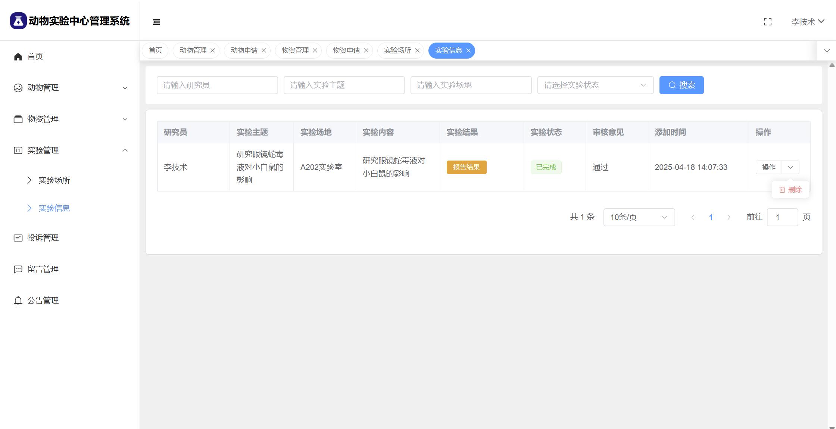The width and height of the screenshot is (836, 429).
Task: Click the home icon for 首页
Action: pyautogui.click(x=18, y=56)
